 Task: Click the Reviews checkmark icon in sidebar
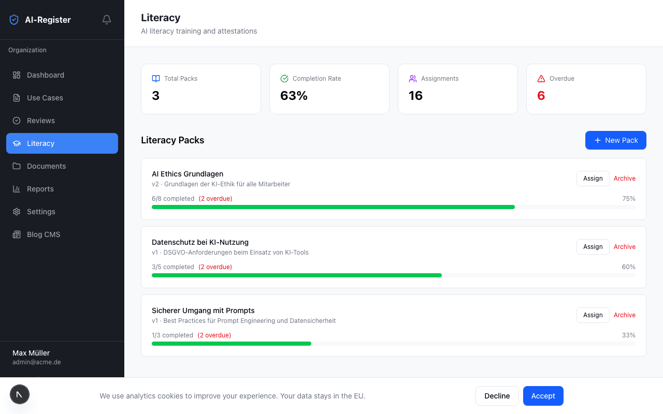tap(16, 121)
